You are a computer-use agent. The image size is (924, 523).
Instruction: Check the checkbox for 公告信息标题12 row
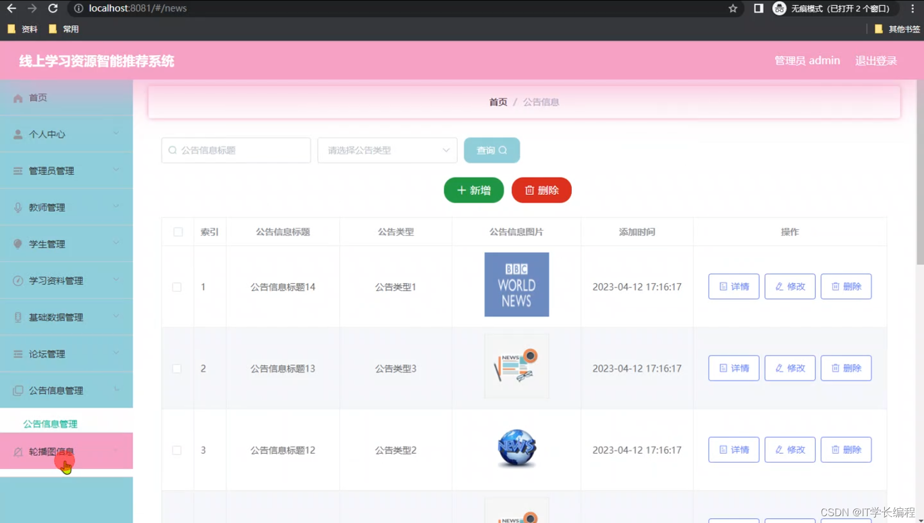coord(177,450)
